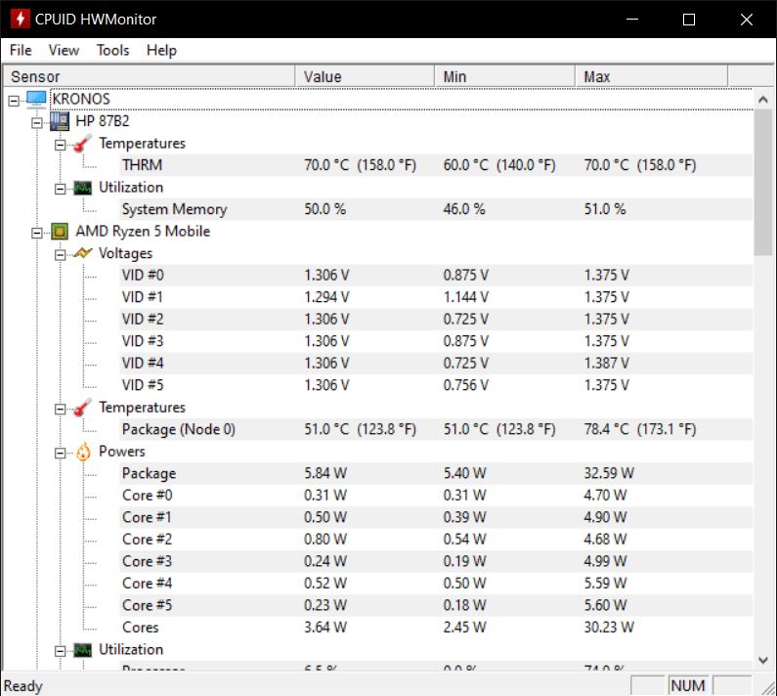This screenshot has width=777, height=696.
Task: Select the Core #0 power row
Action: 436,496
